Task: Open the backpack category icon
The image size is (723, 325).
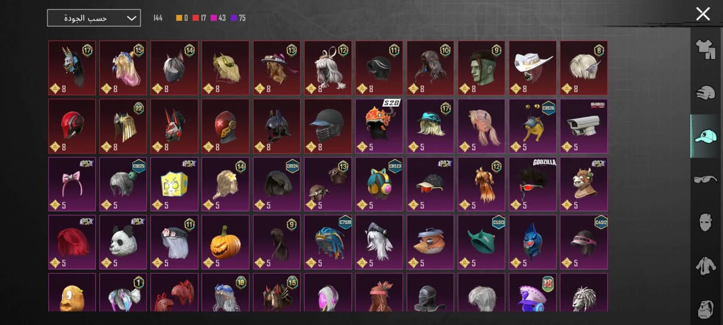Action: click(705, 309)
